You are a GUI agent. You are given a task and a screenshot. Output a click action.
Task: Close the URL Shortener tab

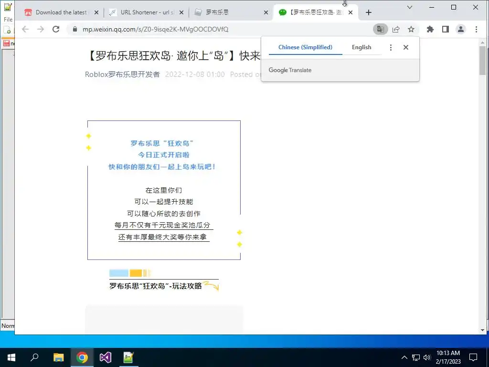click(x=181, y=12)
